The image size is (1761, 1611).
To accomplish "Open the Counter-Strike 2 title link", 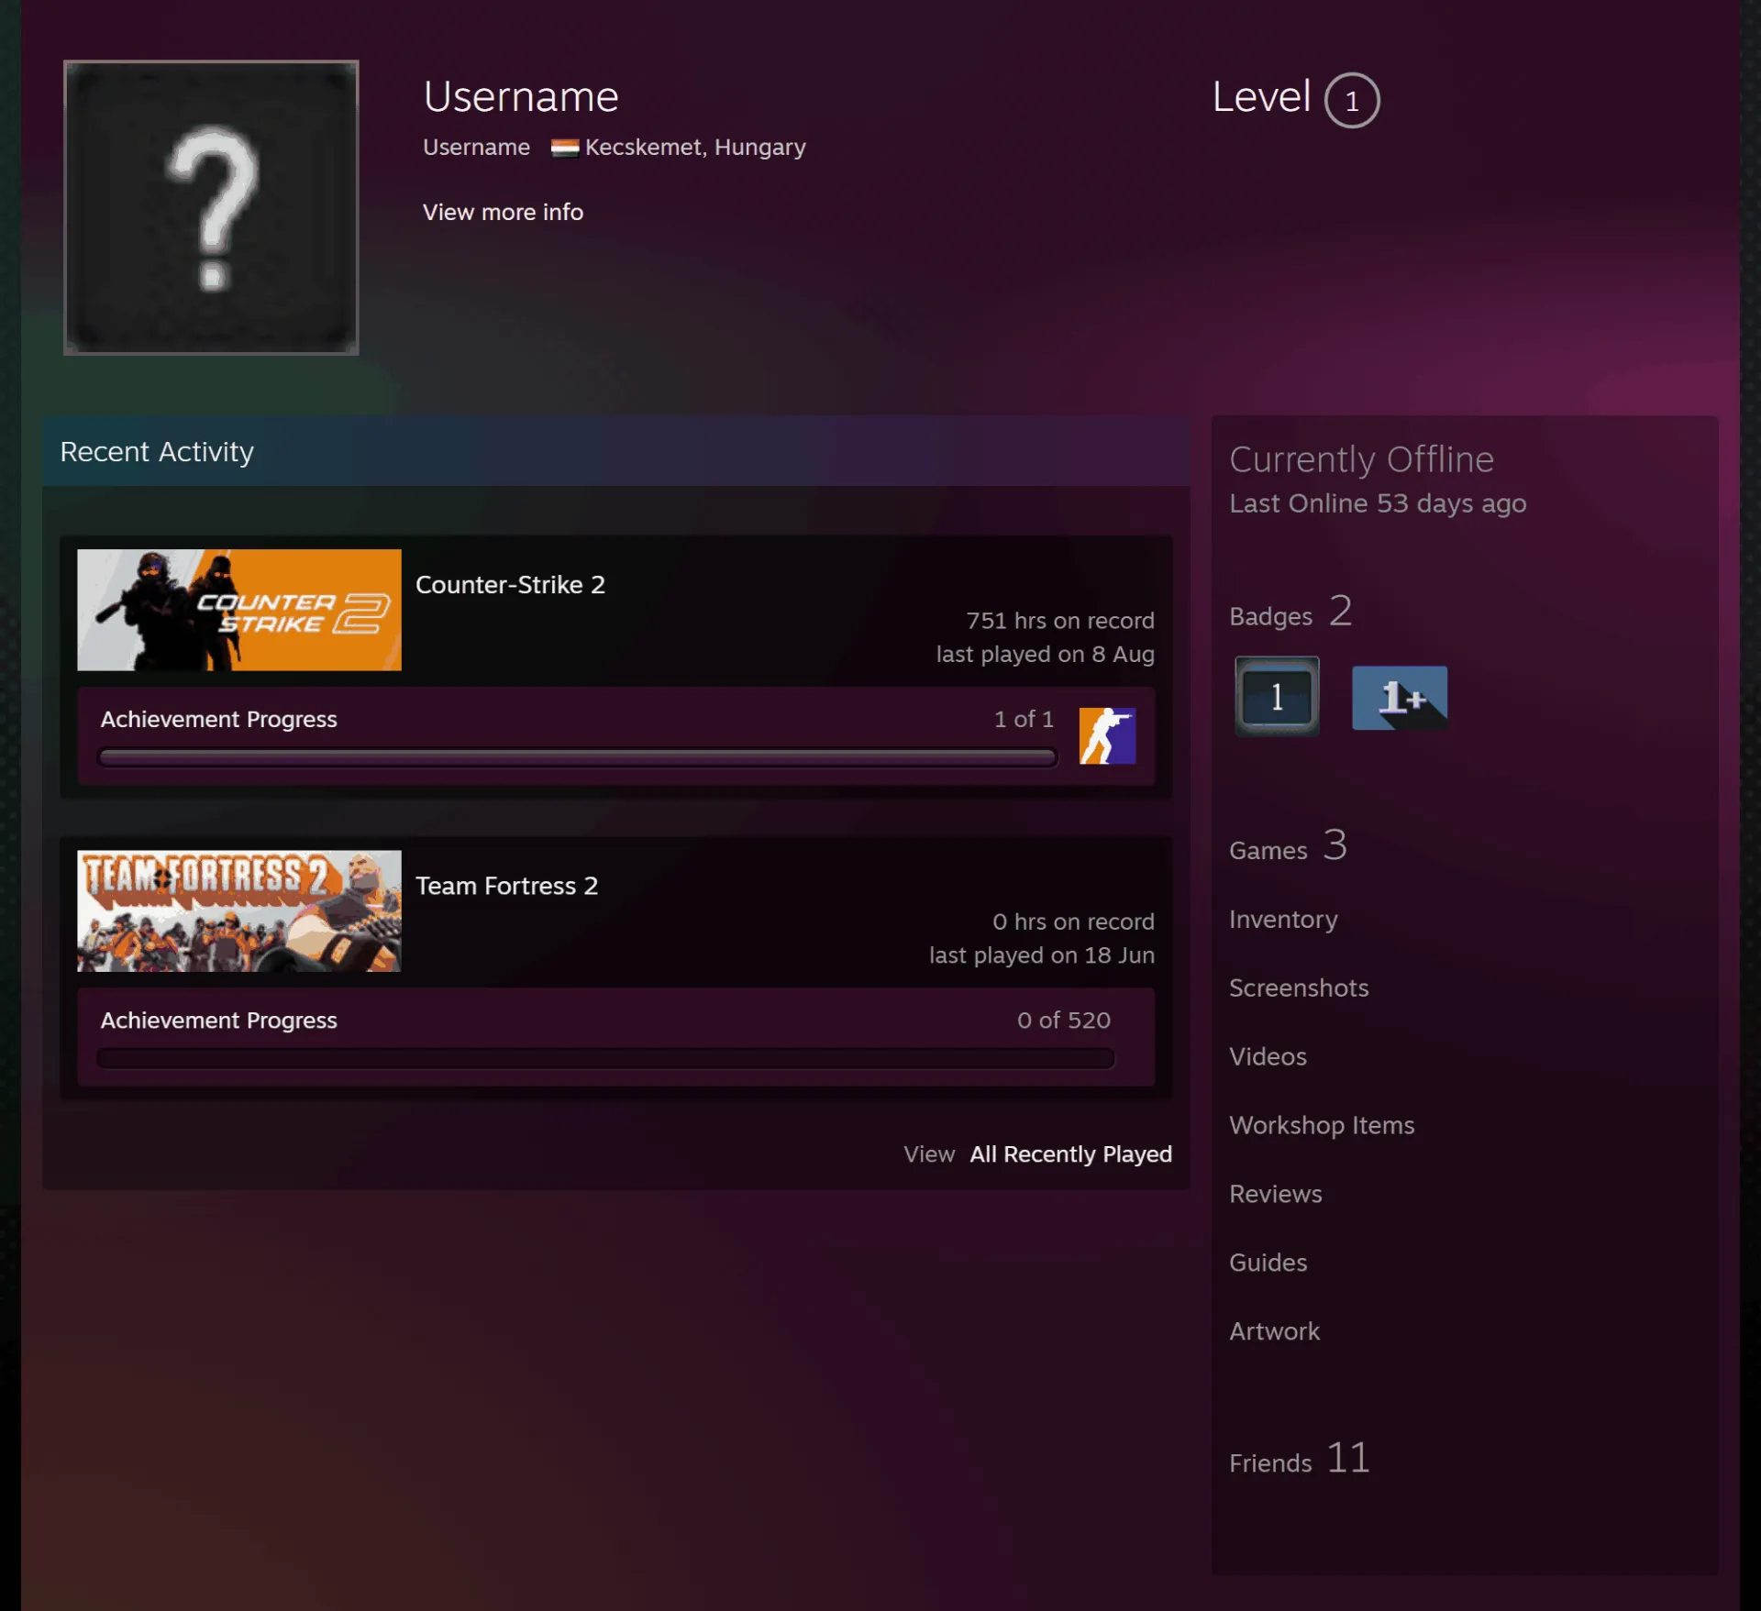I will click(510, 584).
